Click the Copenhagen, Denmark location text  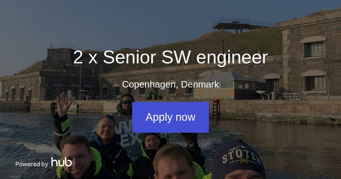pos(170,84)
